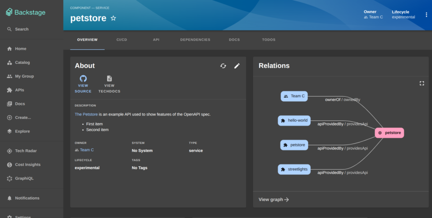Switch to the TODOs tab
Viewport: 432px width, 218px height.
click(x=269, y=40)
